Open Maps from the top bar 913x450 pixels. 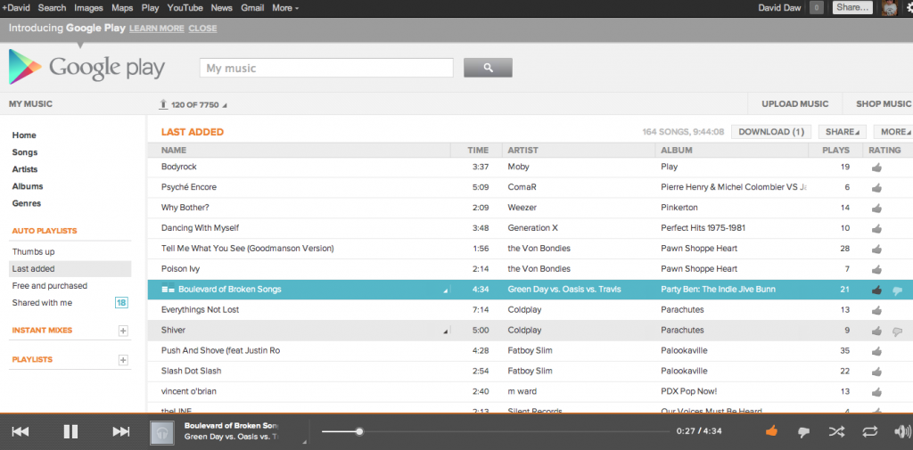[122, 8]
